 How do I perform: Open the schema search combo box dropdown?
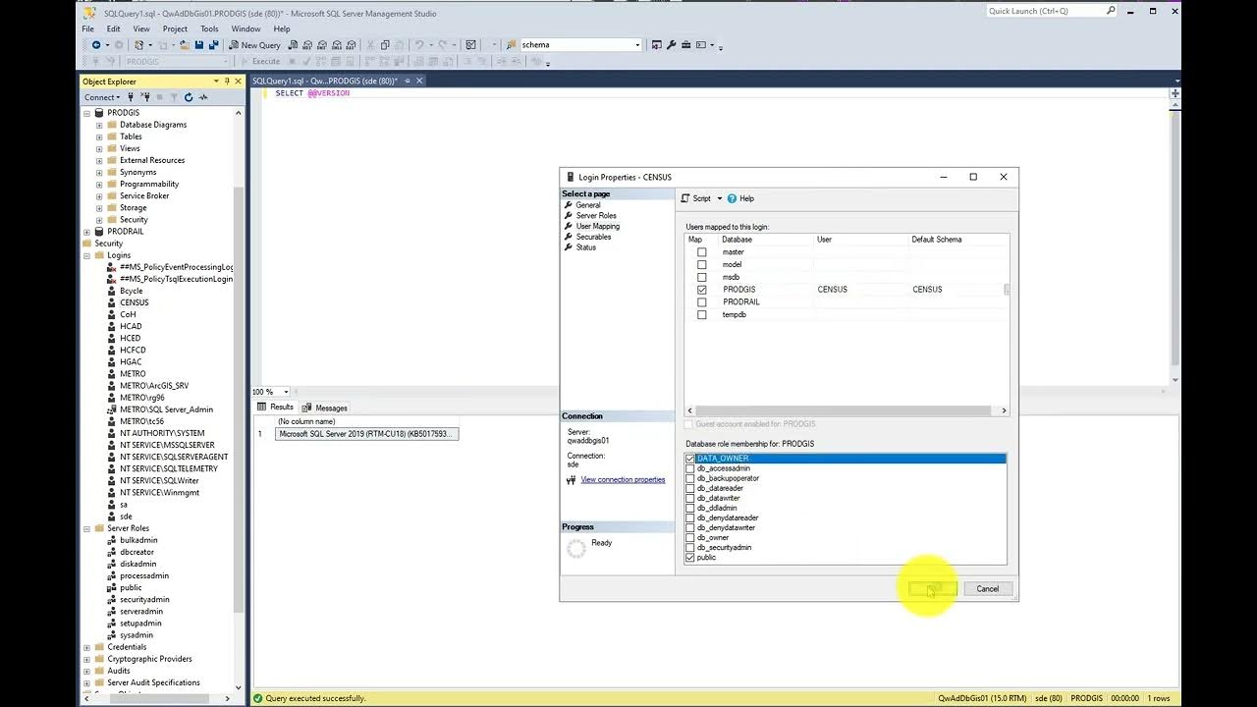[x=637, y=45]
